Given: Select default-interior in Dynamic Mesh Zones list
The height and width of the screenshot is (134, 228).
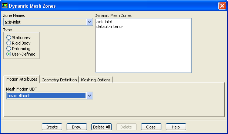Looking at the screenshot, I should pyautogui.click(x=110, y=27).
